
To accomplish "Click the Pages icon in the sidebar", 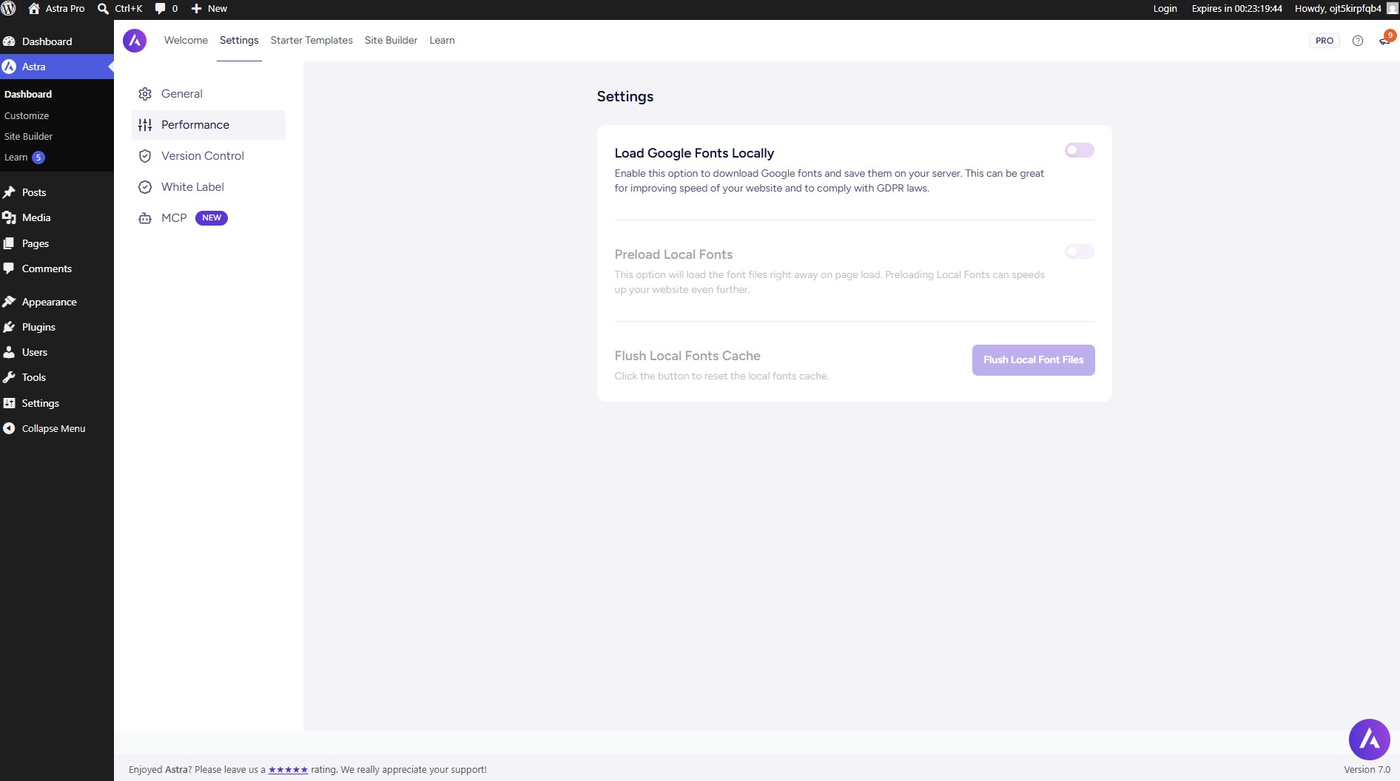I will coord(9,243).
